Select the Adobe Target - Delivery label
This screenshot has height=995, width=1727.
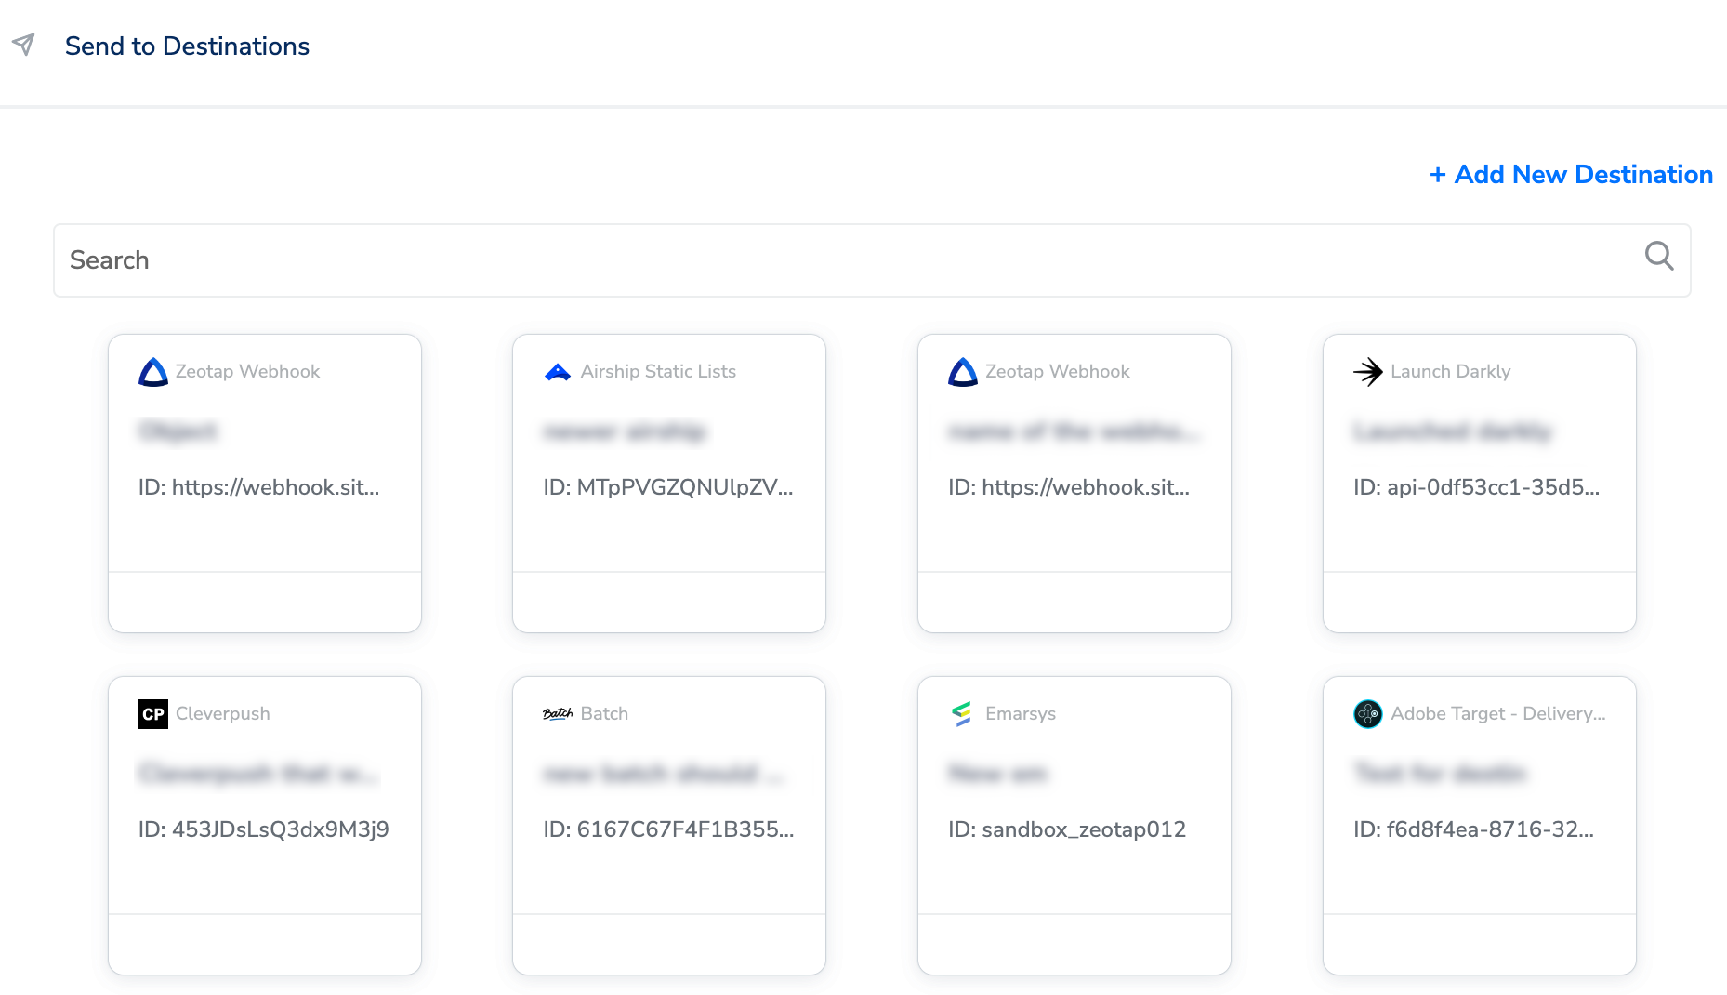1498,713
